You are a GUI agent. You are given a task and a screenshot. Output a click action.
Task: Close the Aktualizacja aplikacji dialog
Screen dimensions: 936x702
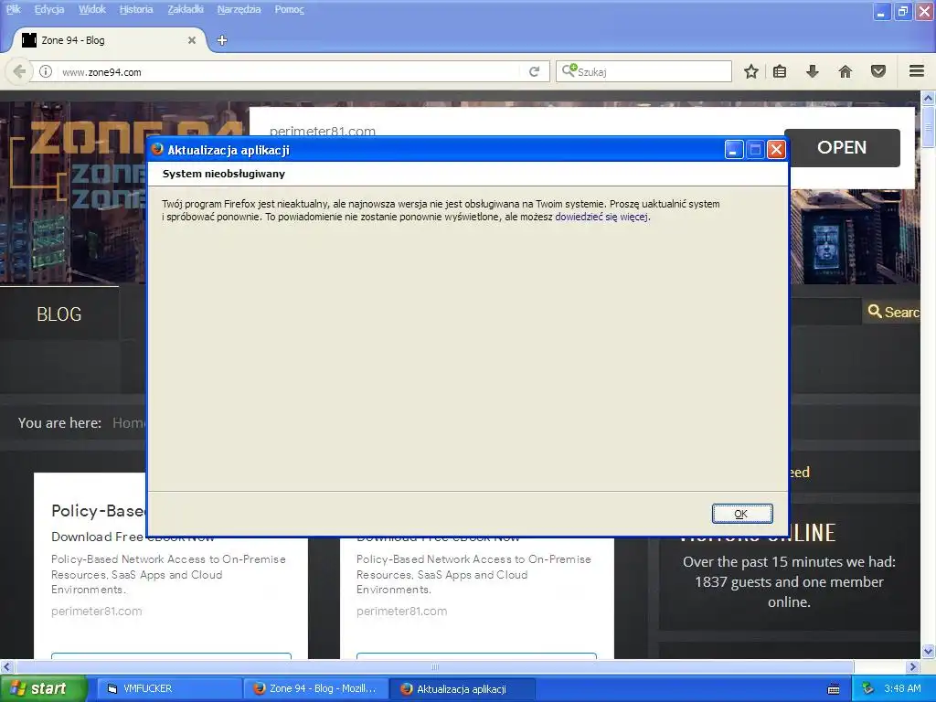click(x=776, y=149)
